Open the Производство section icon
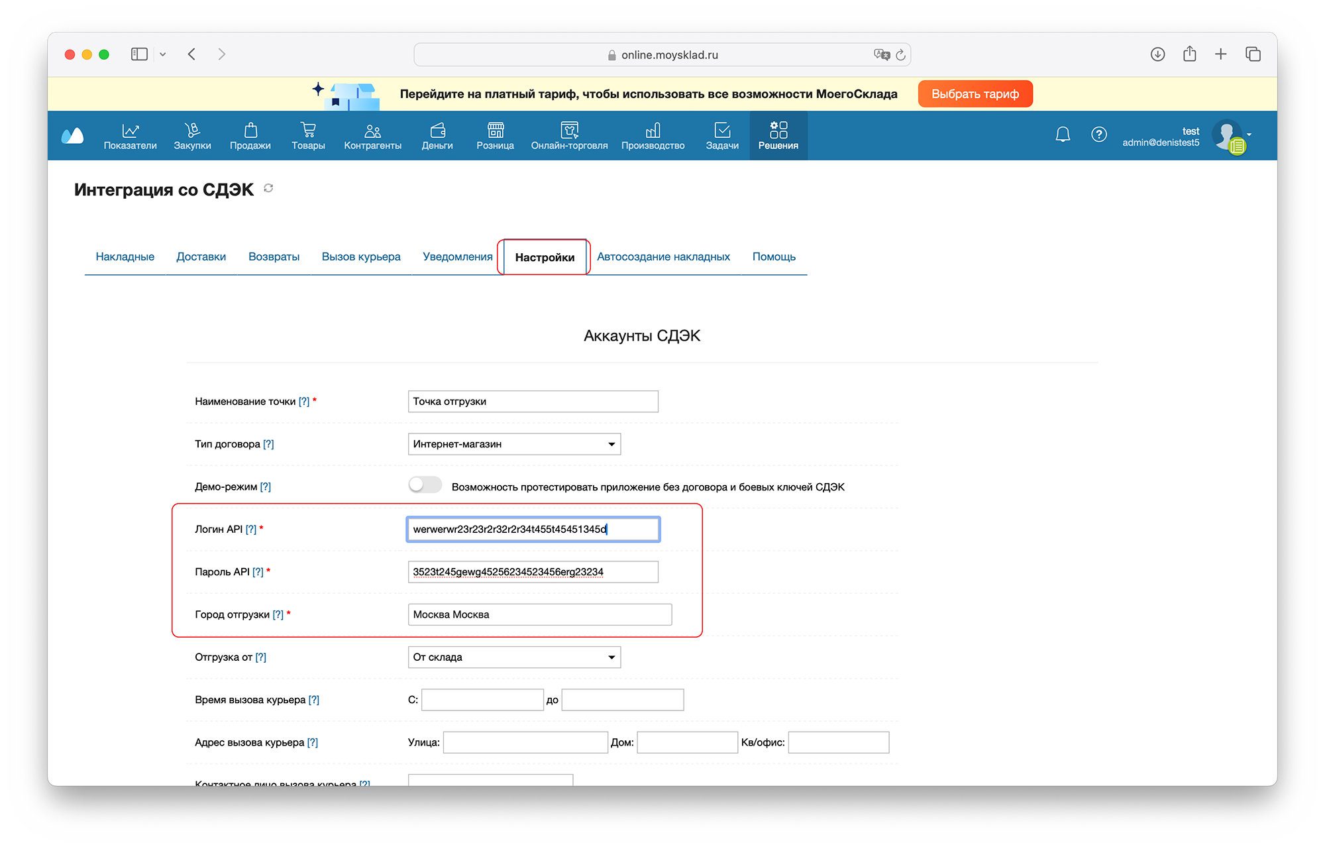Viewport: 1325px width, 849px height. click(653, 131)
